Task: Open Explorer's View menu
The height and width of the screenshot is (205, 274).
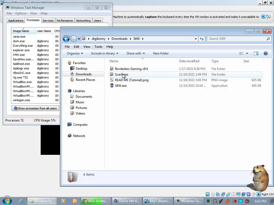Action: tap(87, 47)
